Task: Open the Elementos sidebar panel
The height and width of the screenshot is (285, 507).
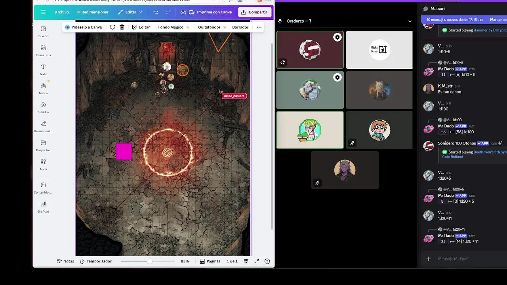Action: click(43, 51)
